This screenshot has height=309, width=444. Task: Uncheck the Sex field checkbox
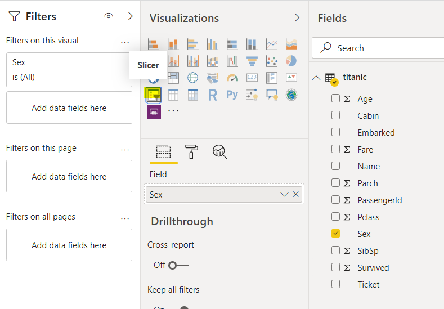point(335,234)
